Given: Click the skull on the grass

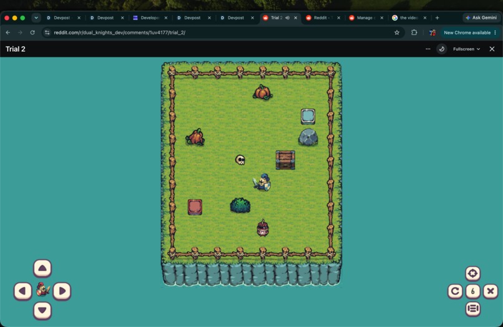Looking at the screenshot, I should tap(240, 160).
